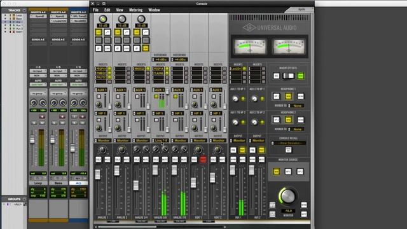Click the Analog 1 preamp gain knob

[103, 19]
